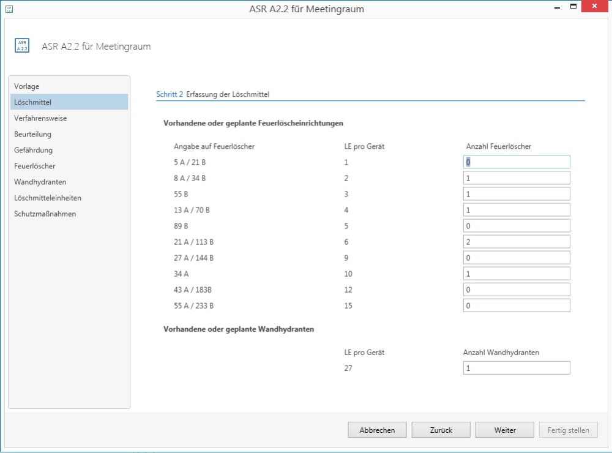Open the Gefährdung section

[33, 150]
